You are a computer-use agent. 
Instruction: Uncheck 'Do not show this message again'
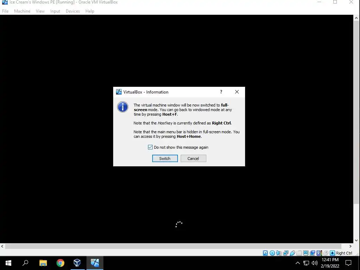point(150,147)
